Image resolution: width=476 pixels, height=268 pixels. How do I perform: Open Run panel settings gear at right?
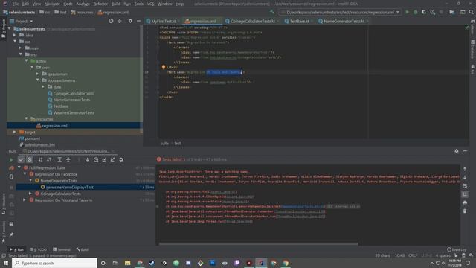tap(457, 150)
